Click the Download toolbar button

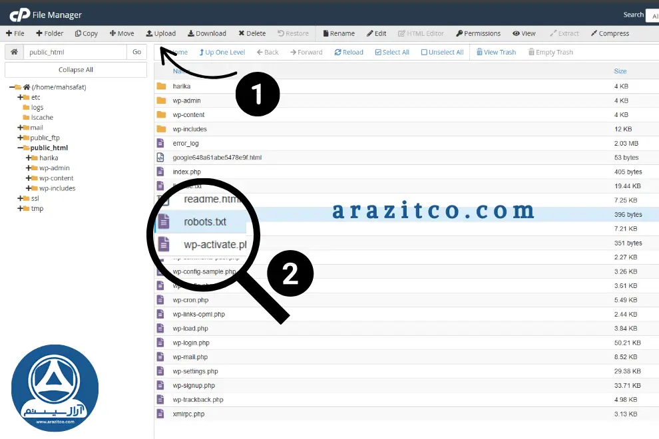tap(207, 33)
